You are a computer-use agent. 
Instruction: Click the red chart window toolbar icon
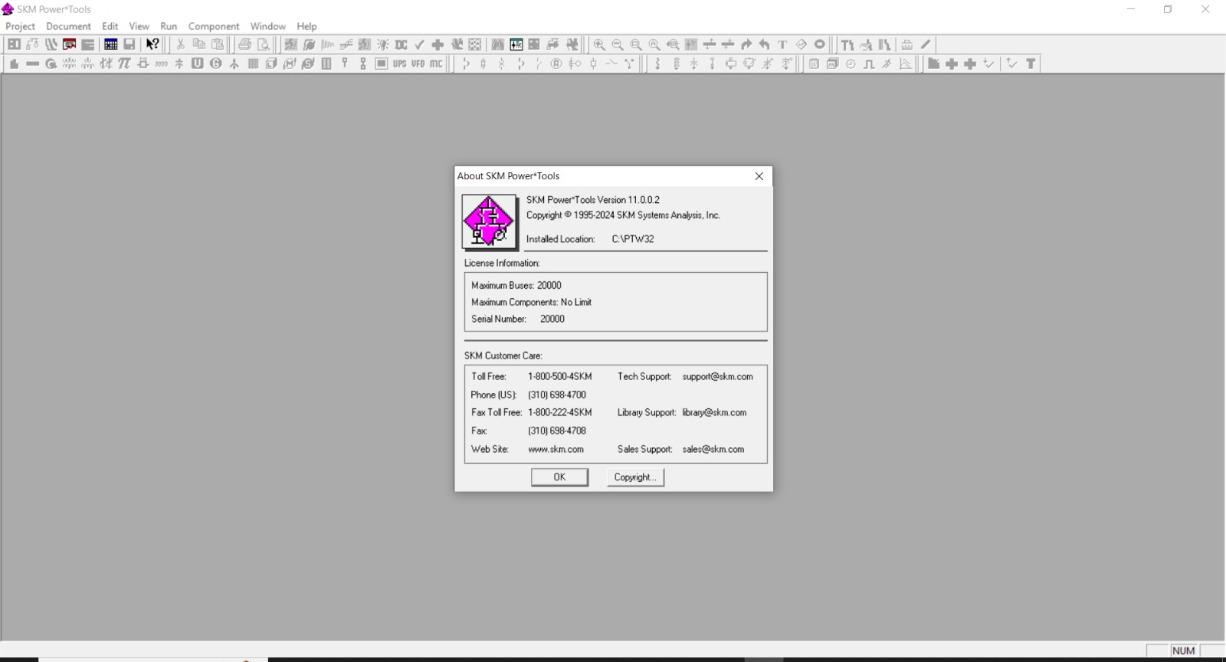[x=70, y=44]
